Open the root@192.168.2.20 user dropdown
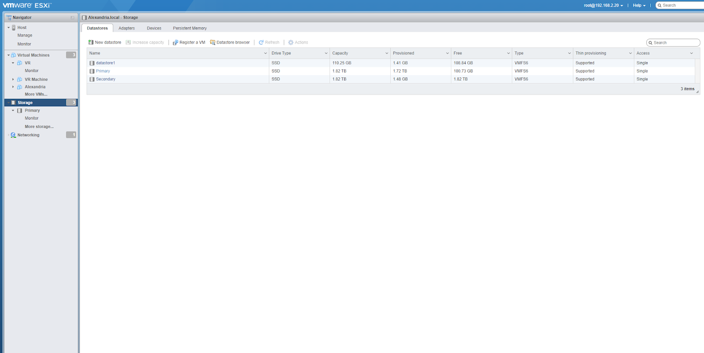The image size is (704, 353). pos(603,5)
